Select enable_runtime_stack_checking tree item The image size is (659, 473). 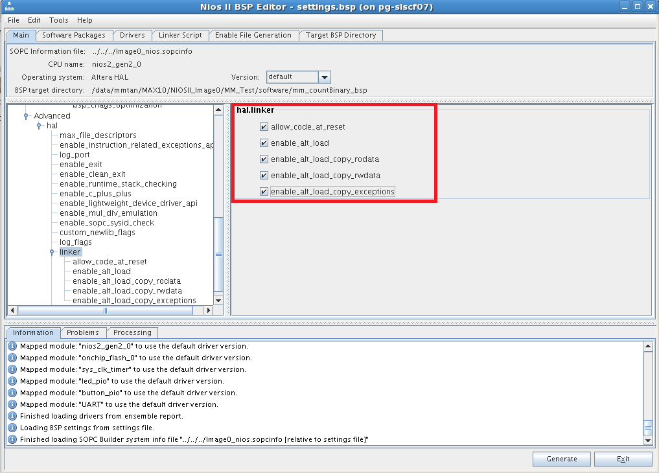point(118,183)
